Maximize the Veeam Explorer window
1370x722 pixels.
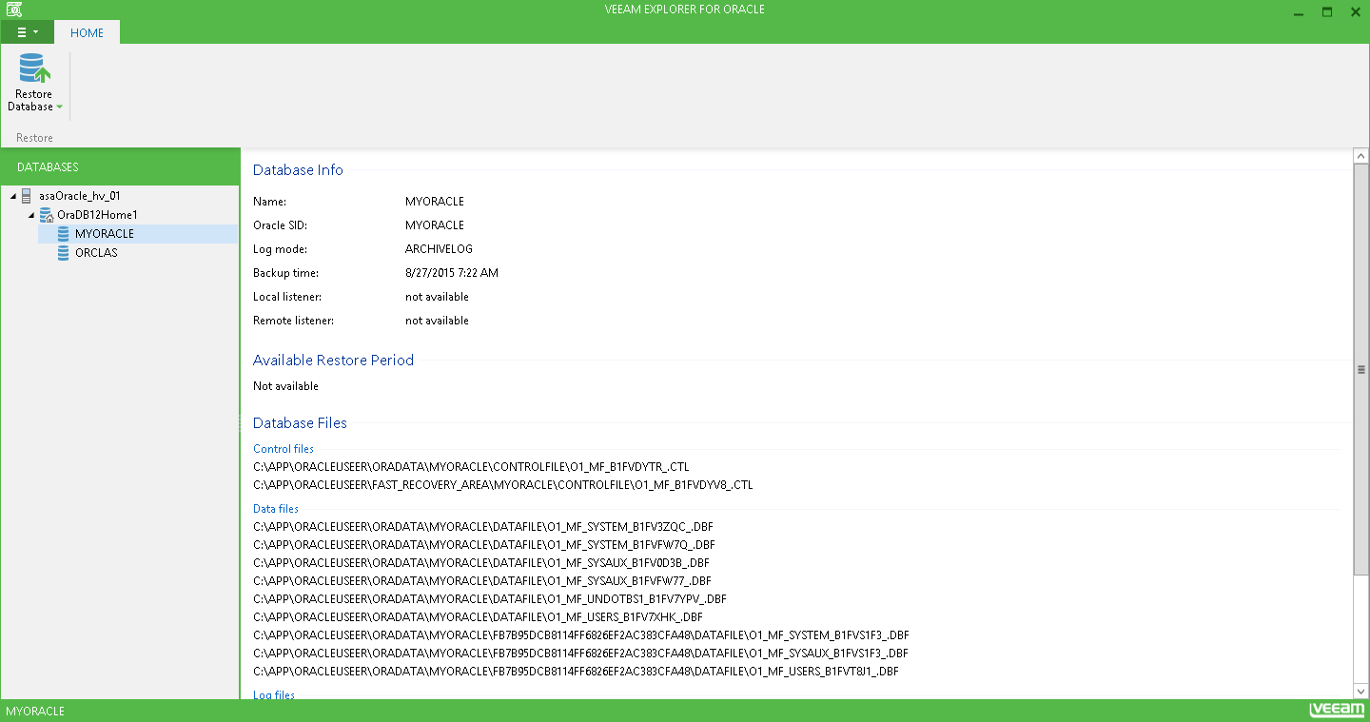point(1326,11)
